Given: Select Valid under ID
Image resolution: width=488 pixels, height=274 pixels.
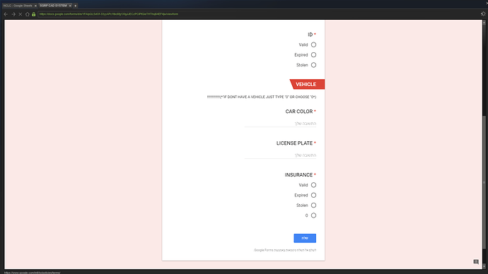Looking at the screenshot, I should click(x=313, y=44).
